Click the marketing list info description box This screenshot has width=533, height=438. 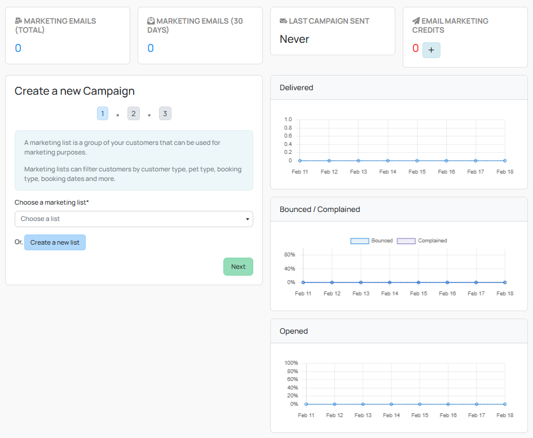tap(134, 161)
